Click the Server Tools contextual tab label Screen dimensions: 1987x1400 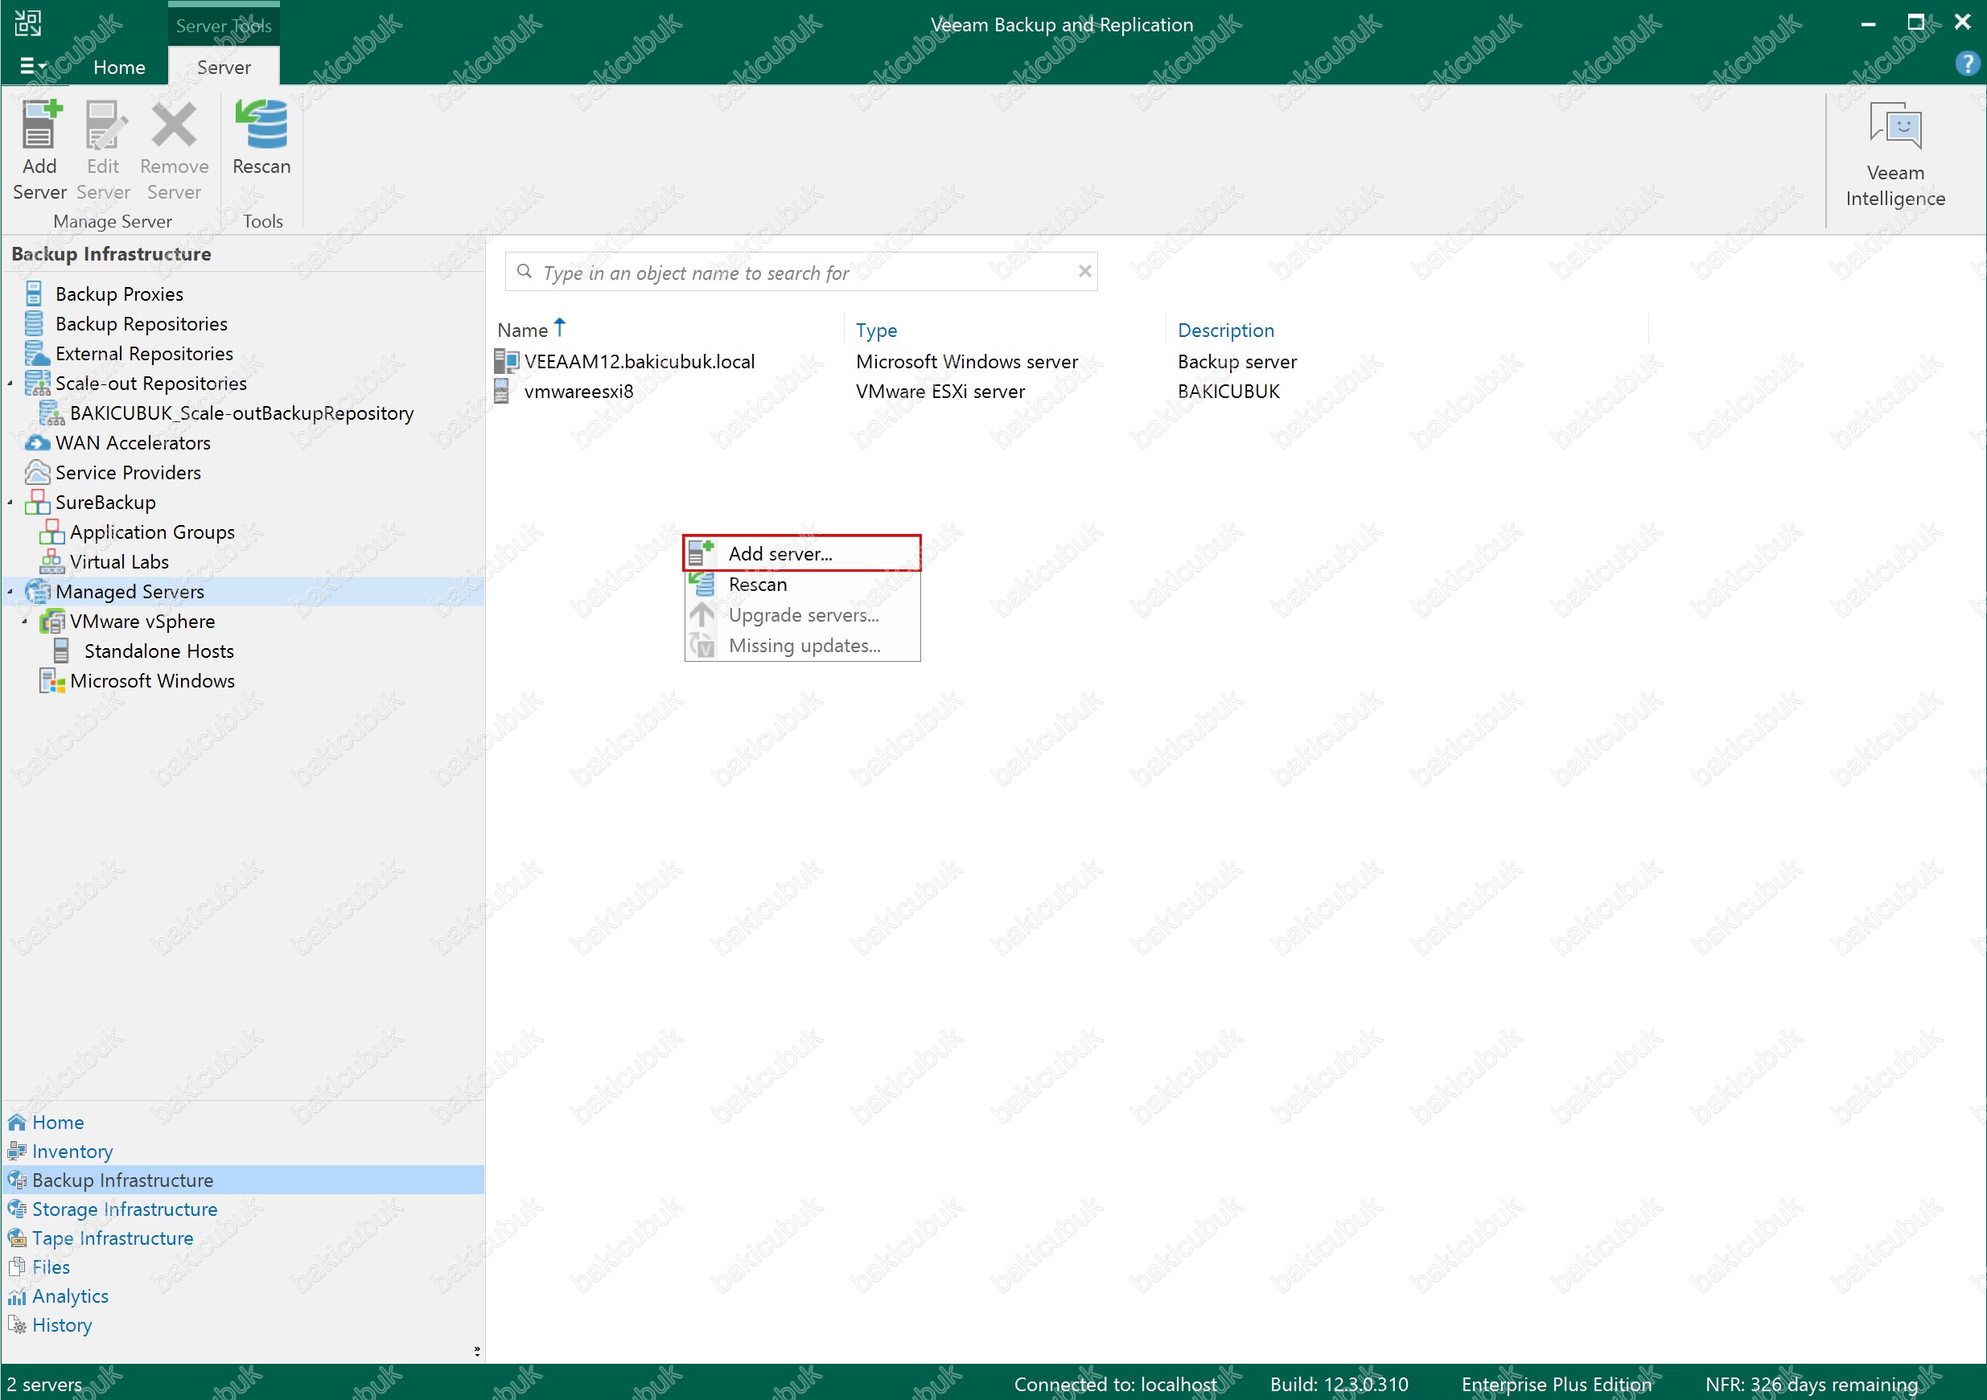(224, 25)
